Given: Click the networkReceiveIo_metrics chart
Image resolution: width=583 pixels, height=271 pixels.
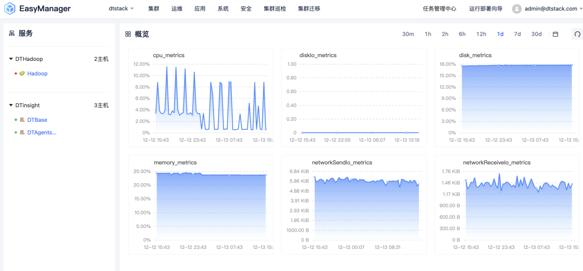Looking at the screenshot, I should pyautogui.click(x=507, y=205).
